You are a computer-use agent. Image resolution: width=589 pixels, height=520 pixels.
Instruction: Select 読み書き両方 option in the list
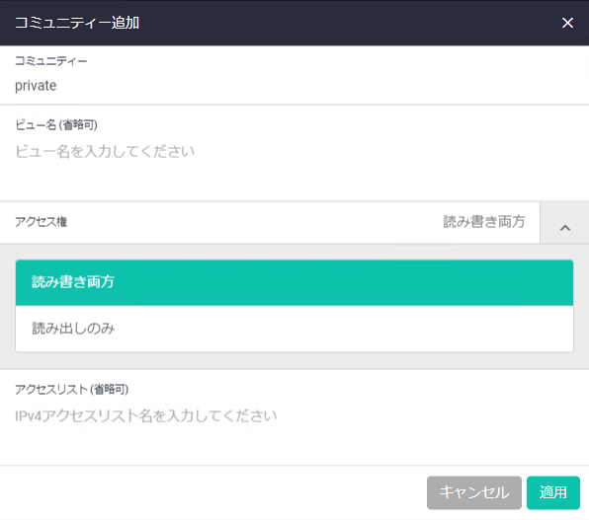(x=294, y=282)
